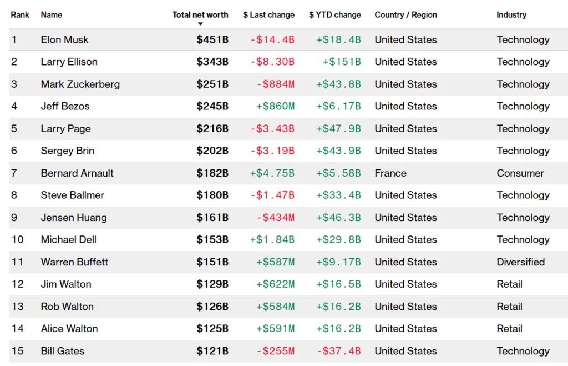
Task: Click the $ YTD change column header
Action: (334, 14)
